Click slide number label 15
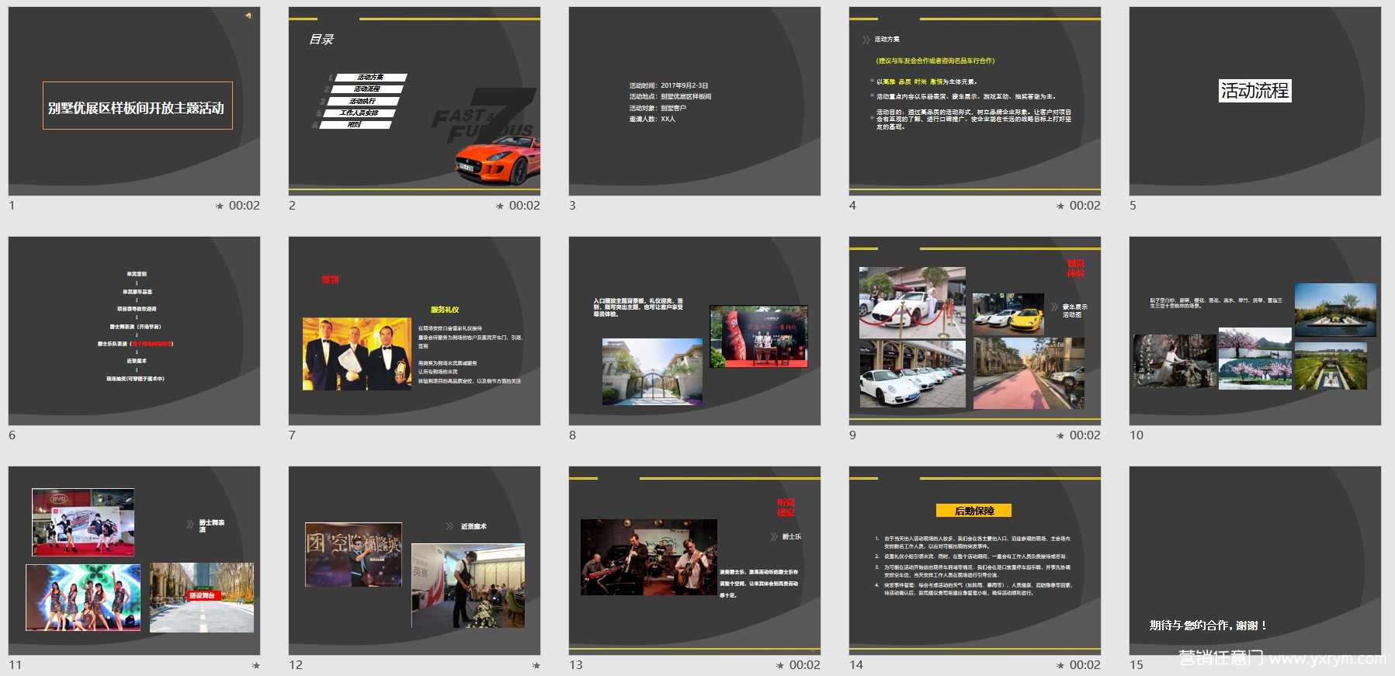This screenshot has width=1395, height=676. (1136, 665)
